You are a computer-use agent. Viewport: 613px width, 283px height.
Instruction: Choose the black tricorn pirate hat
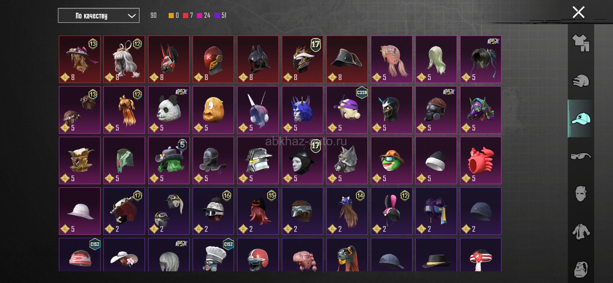(347, 59)
